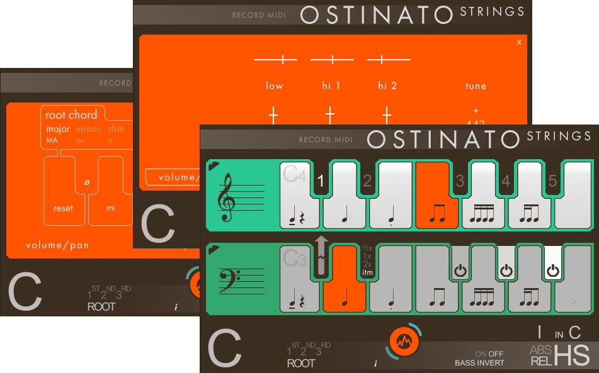Switch bass invert ON
599x373 pixels.
click(x=480, y=354)
